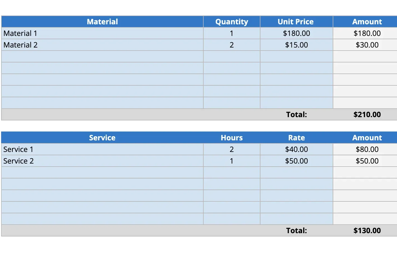Click the $50.00 rate cell for Service 2
The image size is (397, 263).
pyautogui.click(x=296, y=161)
